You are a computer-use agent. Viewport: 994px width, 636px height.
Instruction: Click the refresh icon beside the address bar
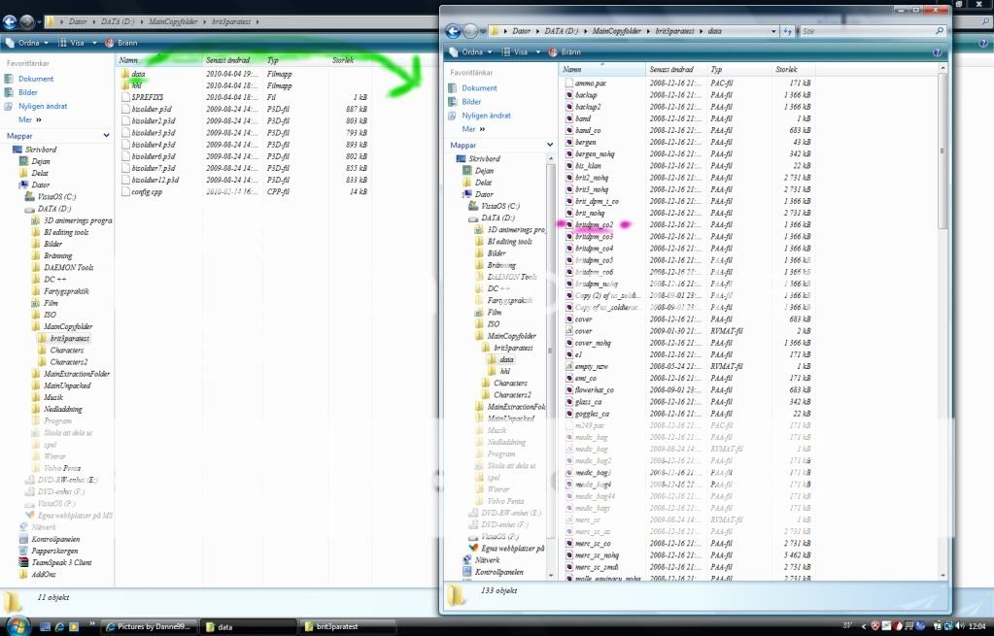(x=787, y=31)
